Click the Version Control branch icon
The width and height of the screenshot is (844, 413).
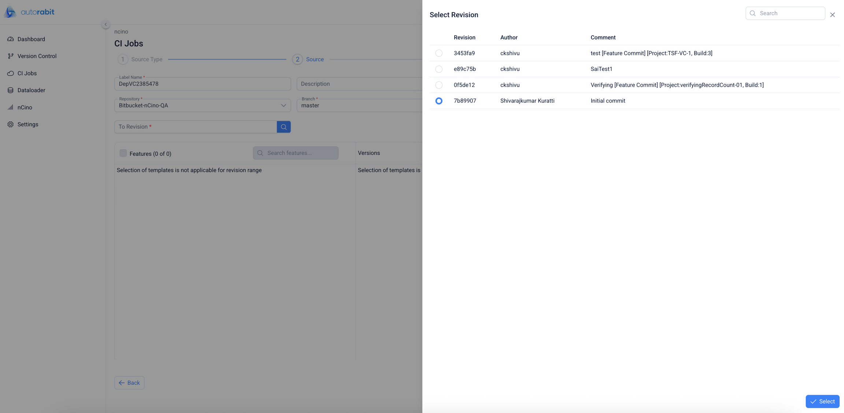(10, 56)
